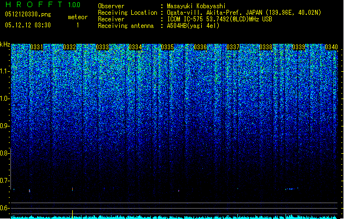Click the long cyan echo trace below the 0339 marker
The width and height of the screenshot is (344, 219).
point(291,189)
